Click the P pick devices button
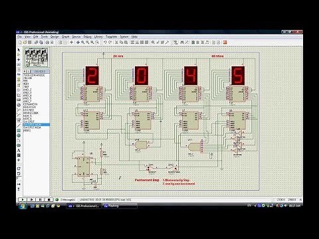The height and width of the screenshot is (239, 319). click(25, 71)
